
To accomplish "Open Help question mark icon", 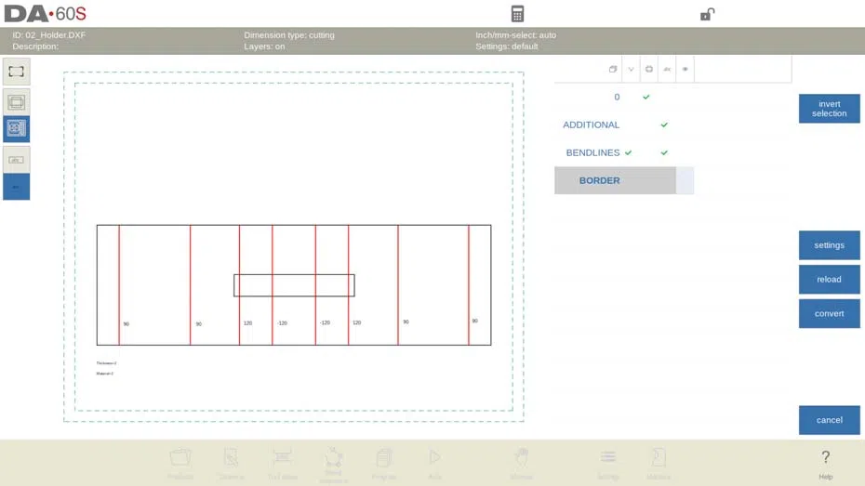I will coord(825,464).
